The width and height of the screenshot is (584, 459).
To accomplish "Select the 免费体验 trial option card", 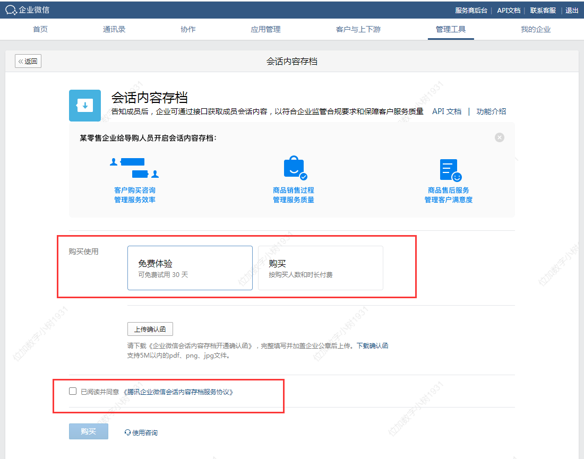I will coord(190,267).
